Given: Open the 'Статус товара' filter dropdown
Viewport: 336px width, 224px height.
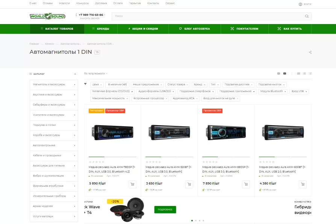Looking at the screenshot, I should point(178,85).
